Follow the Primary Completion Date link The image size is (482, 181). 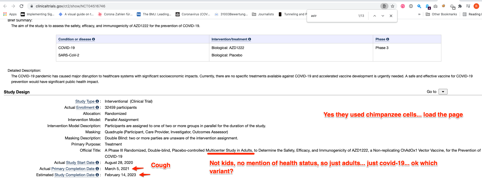click(x=73, y=169)
